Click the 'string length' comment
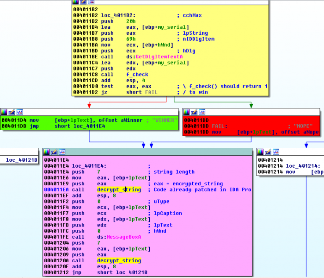The width and height of the screenshot is (324, 278). point(174,172)
